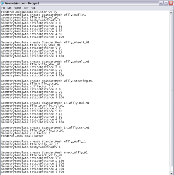The width and height of the screenshot is (174, 175).
Task: Minimize the Notepad window
Action: pyautogui.click(x=161, y=3)
